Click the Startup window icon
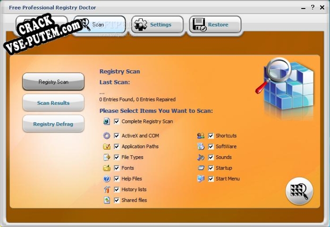 (201, 168)
